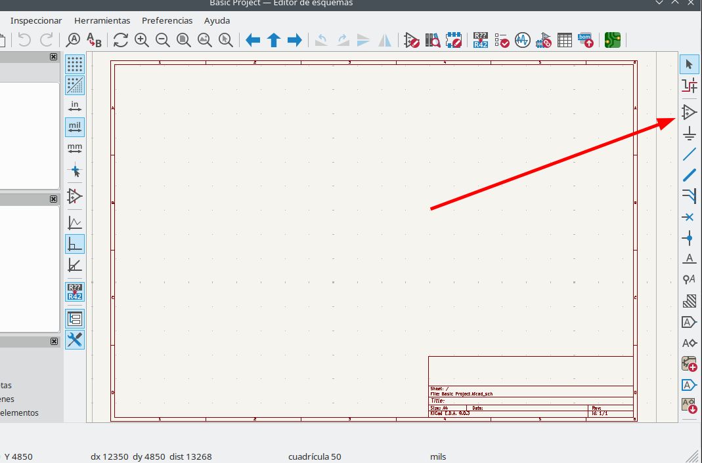Click the Generate BOM icon

(x=586, y=41)
